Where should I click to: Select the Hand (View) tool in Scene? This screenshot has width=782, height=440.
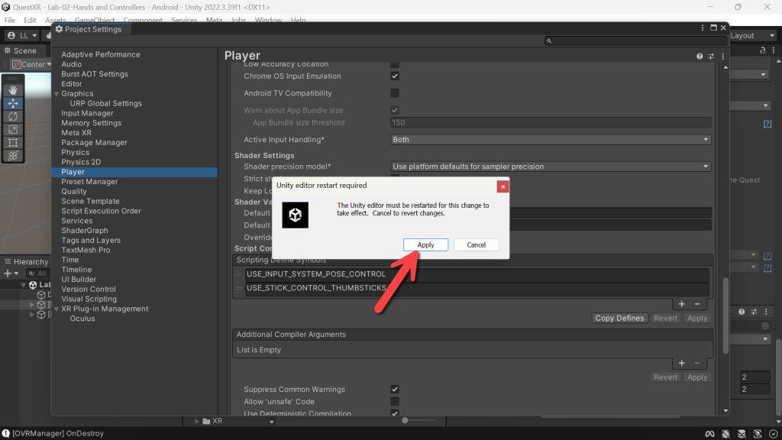click(x=13, y=90)
